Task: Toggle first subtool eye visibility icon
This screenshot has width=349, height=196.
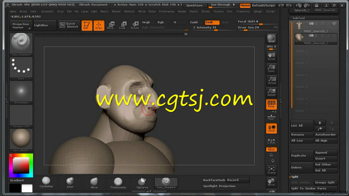Action: 334,24
